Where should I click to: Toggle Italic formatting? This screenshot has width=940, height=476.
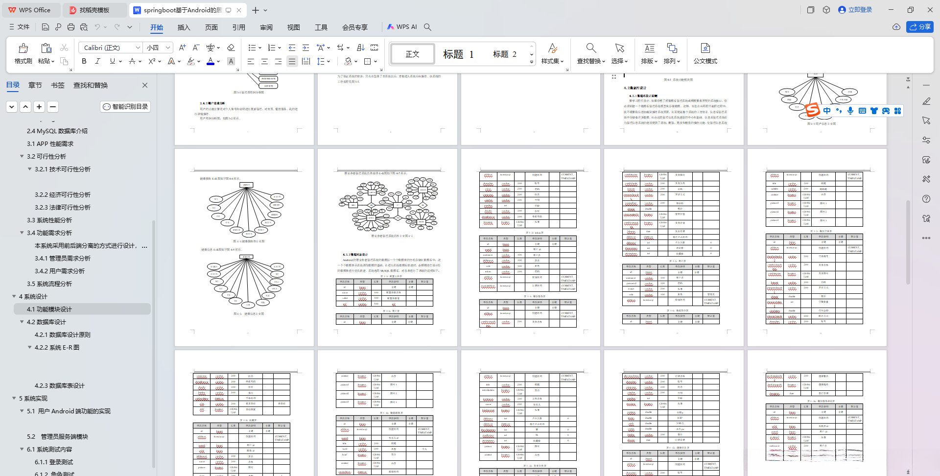(97, 61)
